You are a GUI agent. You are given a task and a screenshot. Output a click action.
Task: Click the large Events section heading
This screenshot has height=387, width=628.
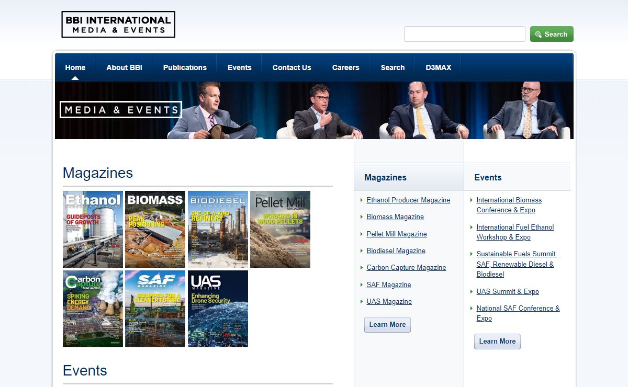[85, 371]
